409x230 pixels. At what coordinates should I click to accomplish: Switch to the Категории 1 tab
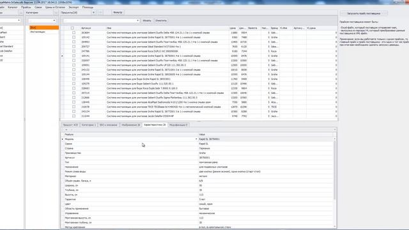tap(89, 125)
